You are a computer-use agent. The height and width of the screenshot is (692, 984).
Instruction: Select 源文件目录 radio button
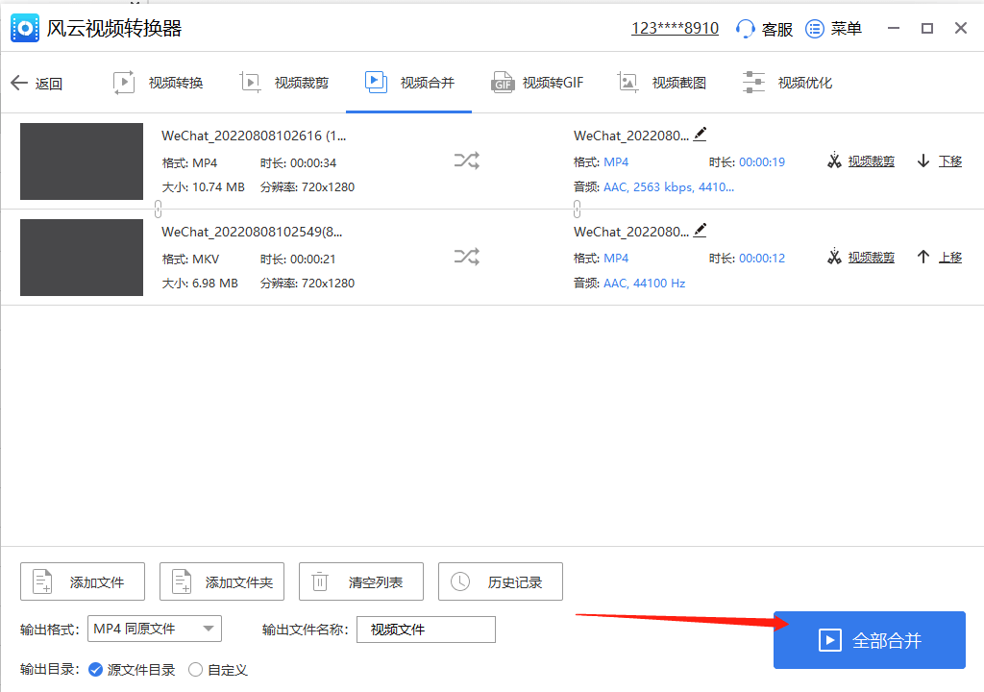(95, 670)
